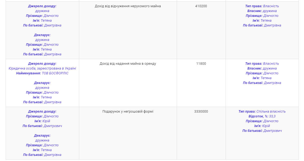Select the income amount 410200
Screen dimensions: 304x161
tap(201, 6)
